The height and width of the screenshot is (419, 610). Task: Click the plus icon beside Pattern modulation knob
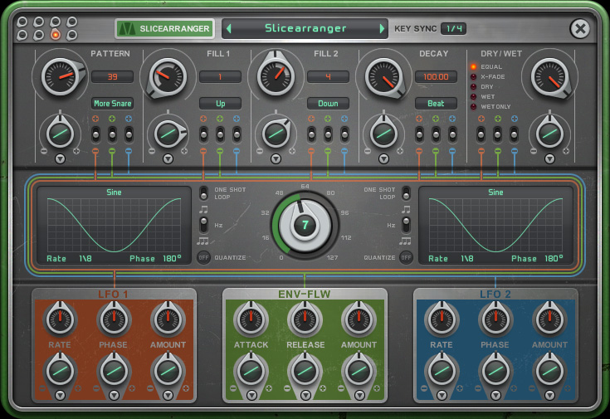(77, 151)
